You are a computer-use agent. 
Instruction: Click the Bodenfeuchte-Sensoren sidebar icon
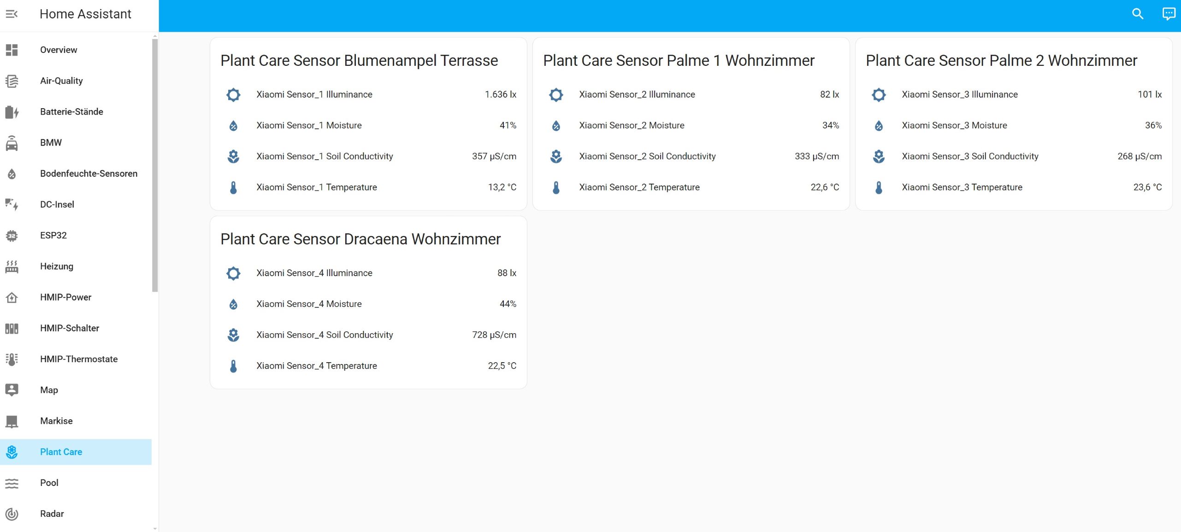click(x=12, y=173)
